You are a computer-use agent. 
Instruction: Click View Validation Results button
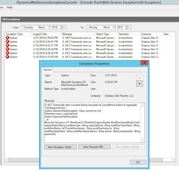128,147
